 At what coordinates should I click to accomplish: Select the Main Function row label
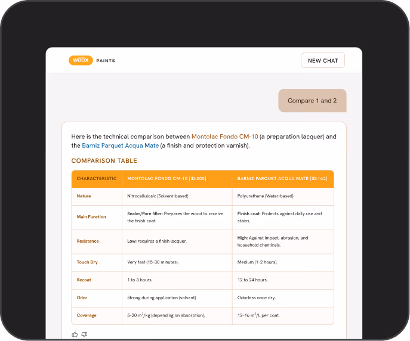pos(91,217)
